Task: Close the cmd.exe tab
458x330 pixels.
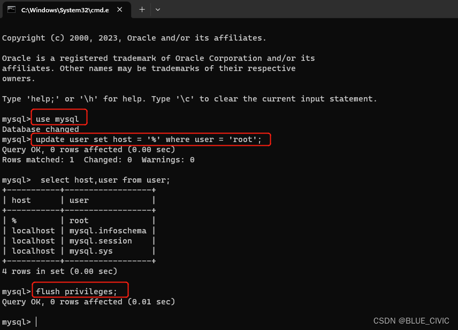Action: [x=119, y=10]
